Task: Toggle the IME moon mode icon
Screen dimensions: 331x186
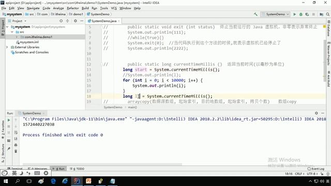Action: click(21, 173)
